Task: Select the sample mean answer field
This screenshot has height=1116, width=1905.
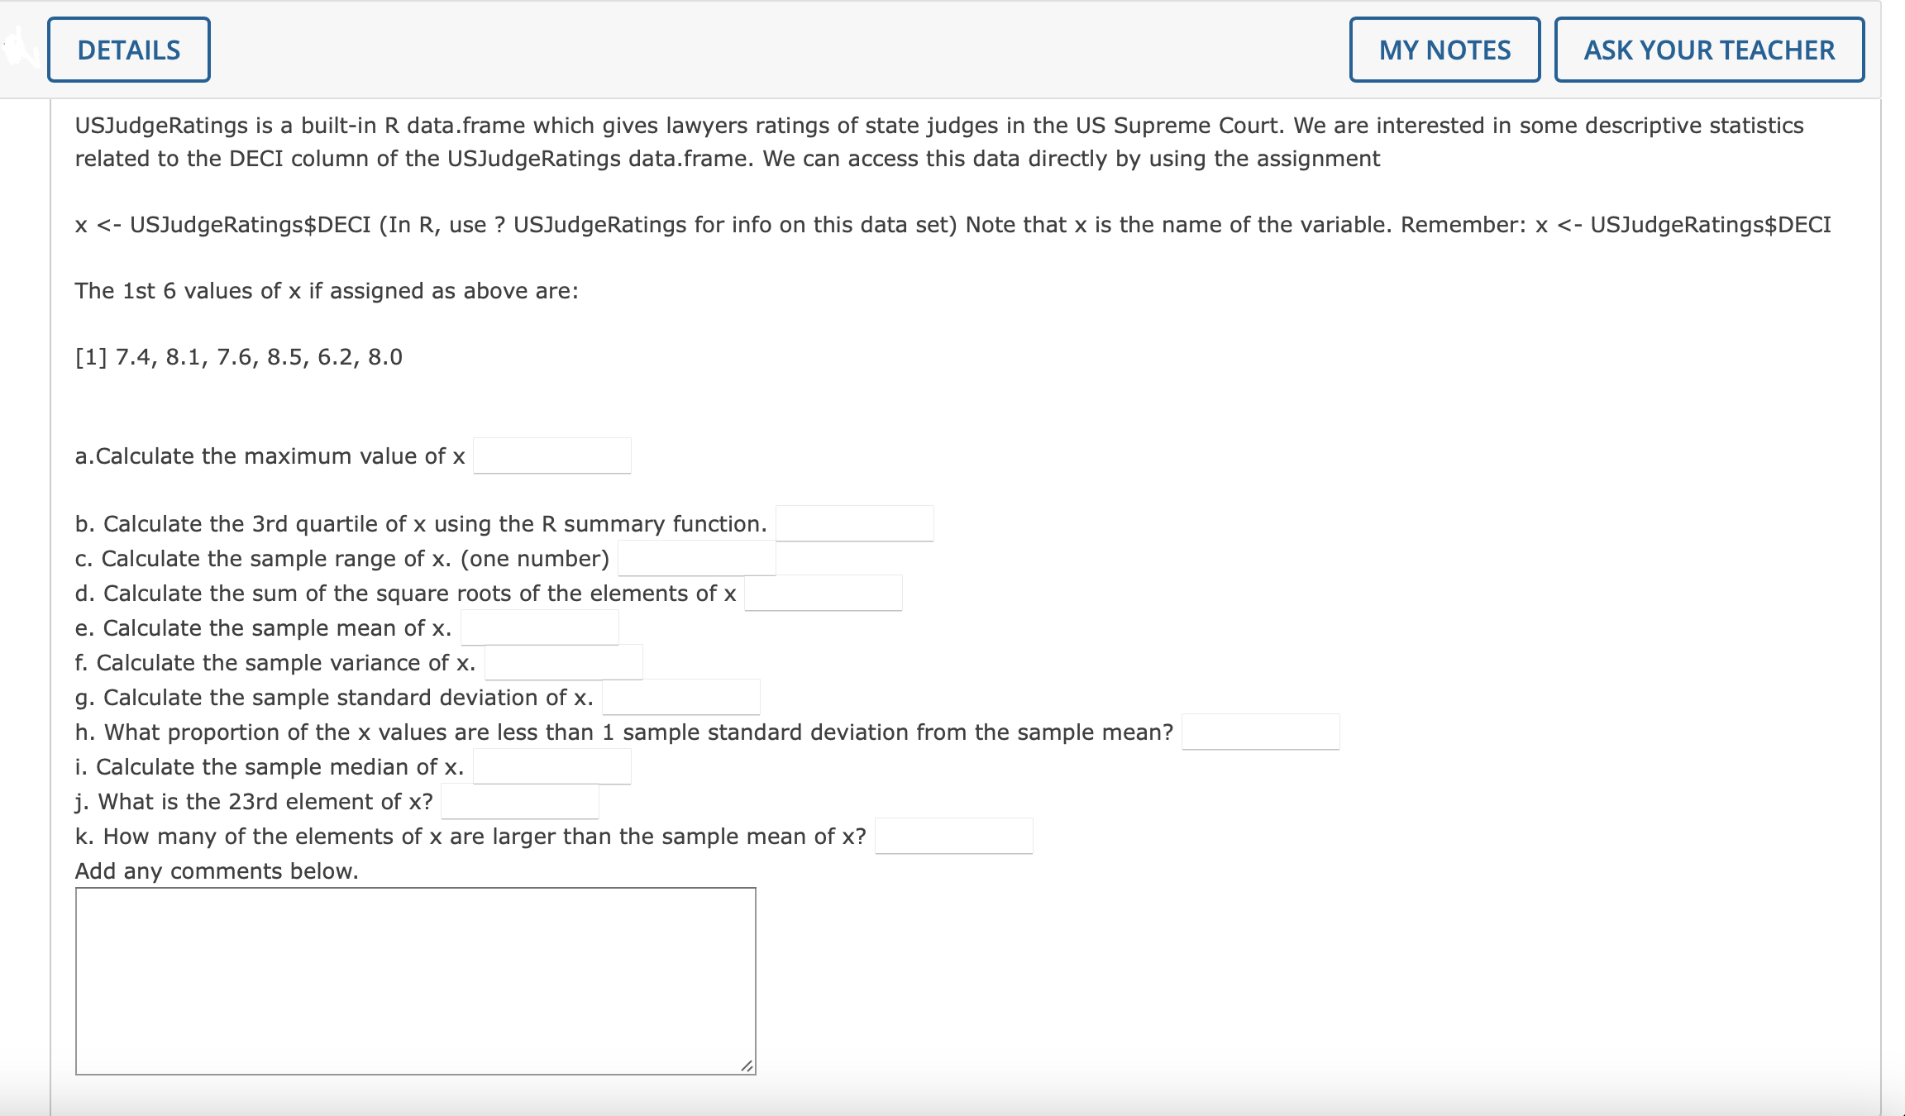Action: [540, 627]
